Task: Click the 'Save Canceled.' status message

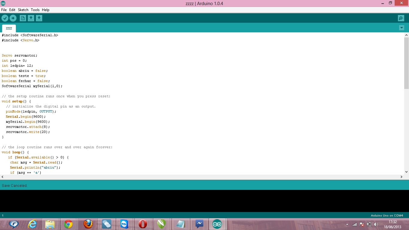Action: pos(15,186)
